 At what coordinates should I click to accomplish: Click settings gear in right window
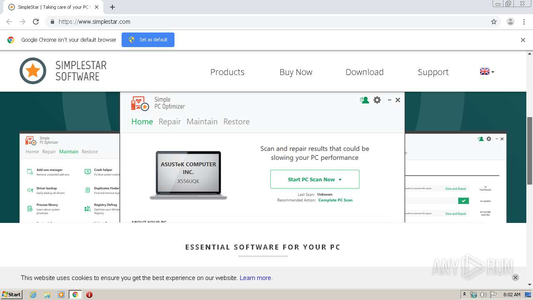tap(489, 139)
